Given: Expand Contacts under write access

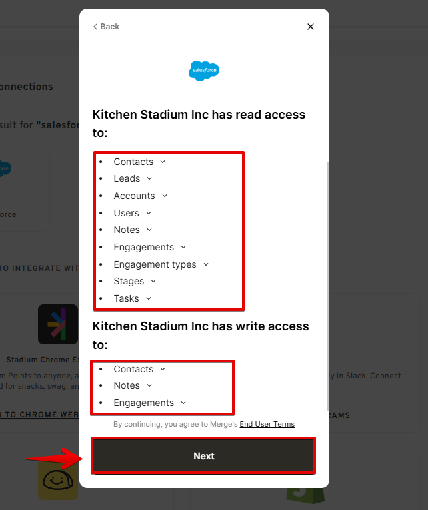Looking at the screenshot, I should 163,369.
